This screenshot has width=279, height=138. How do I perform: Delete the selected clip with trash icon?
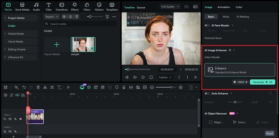[x=38, y=87]
